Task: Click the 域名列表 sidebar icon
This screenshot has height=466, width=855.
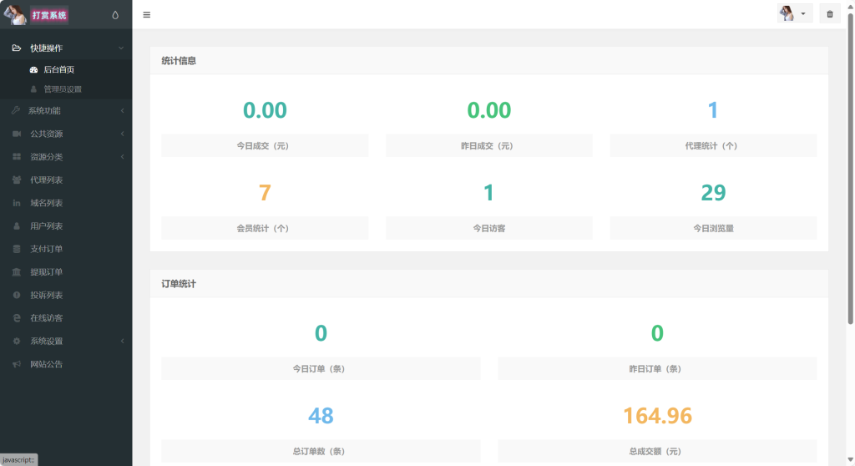Action: (17, 203)
